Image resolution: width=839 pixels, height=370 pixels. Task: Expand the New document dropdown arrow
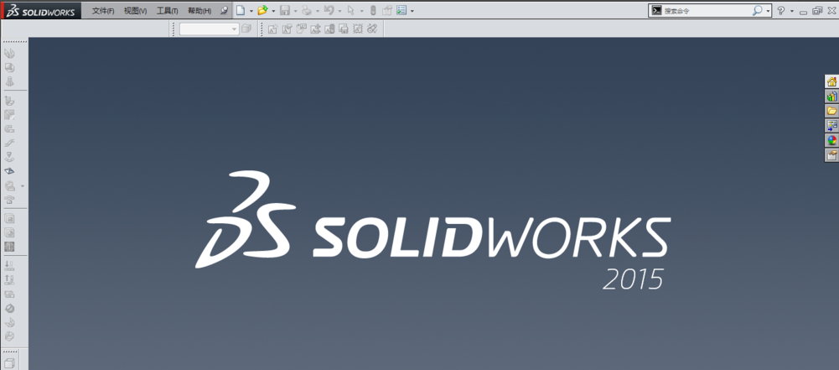[251, 11]
